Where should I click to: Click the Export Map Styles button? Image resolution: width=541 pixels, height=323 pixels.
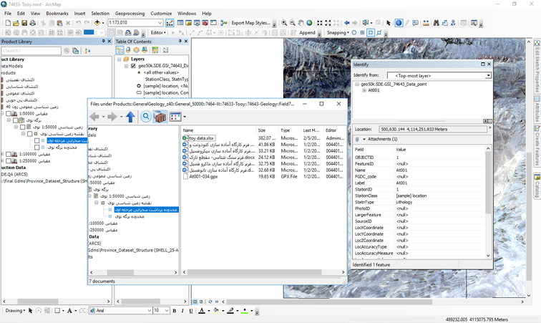[x=251, y=23]
